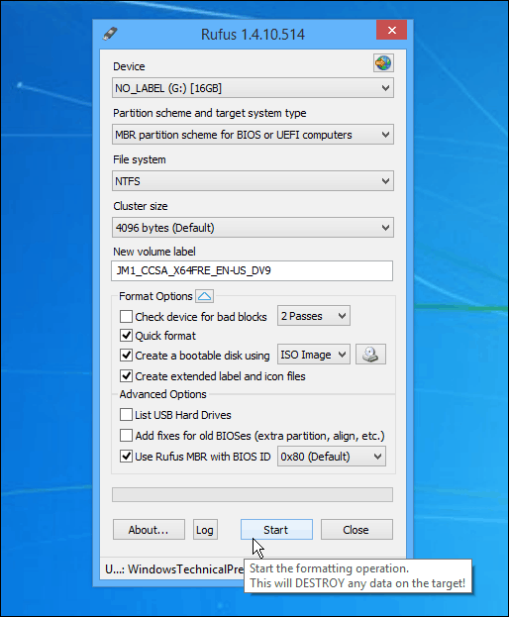
Task: Click the Rufus 1.4.10.514 title bar text
Action: (253, 35)
